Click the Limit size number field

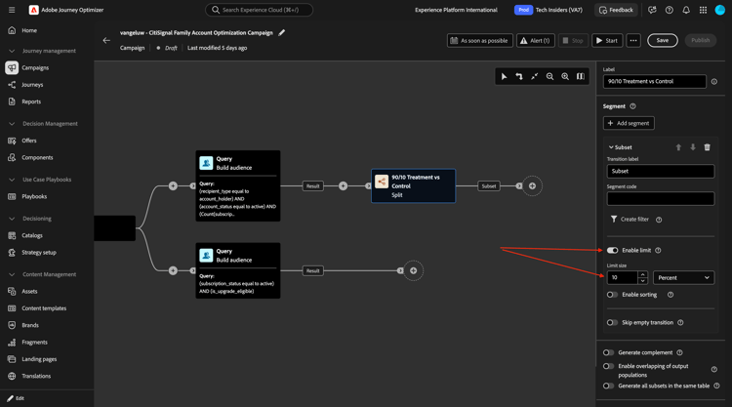(x=623, y=278)
